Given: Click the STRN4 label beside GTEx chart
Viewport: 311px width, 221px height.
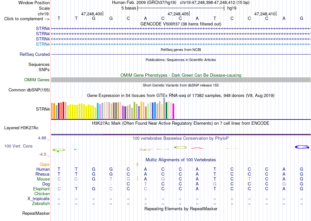Looking at the screenshot, I should pos(43,109).
